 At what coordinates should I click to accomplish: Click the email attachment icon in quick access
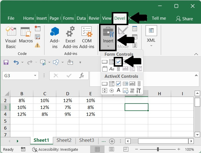pyautogui.click(x=70, y=62)
